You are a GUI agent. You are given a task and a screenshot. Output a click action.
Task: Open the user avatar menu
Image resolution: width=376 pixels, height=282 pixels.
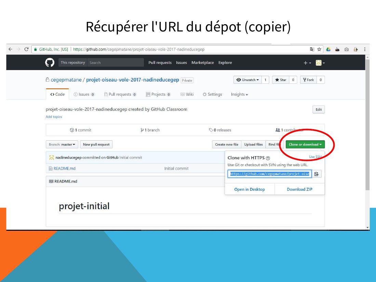click(x=320, y=63)
